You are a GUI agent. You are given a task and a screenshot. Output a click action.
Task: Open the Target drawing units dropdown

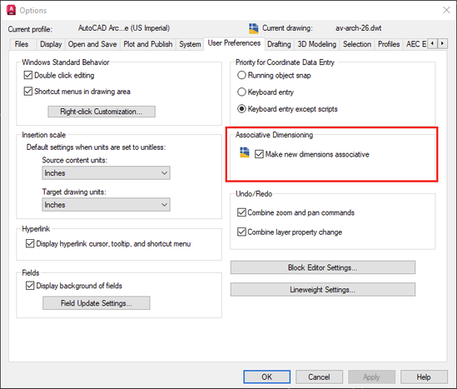point(106,205)
